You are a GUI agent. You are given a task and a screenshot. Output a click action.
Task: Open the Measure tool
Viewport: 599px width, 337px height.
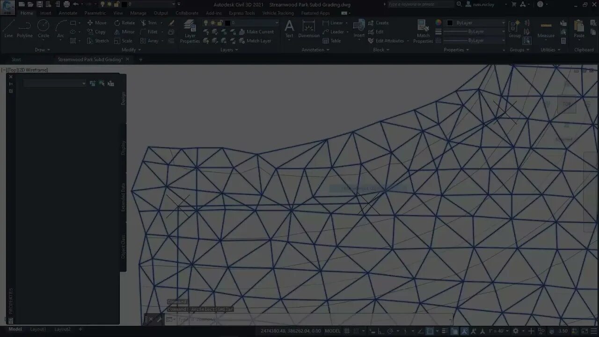[546, 29]
